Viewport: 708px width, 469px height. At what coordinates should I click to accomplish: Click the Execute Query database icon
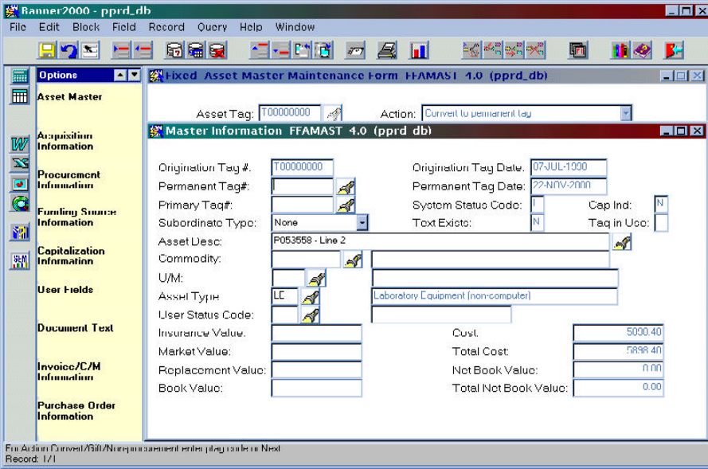195,50
